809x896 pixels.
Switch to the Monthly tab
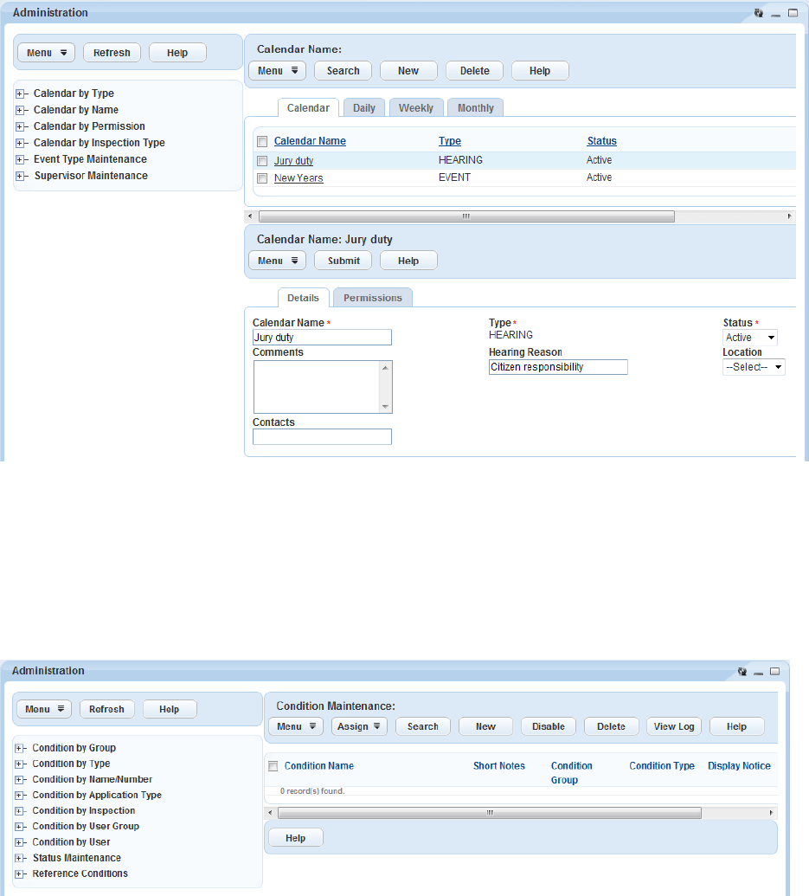[x=476, y=108]
